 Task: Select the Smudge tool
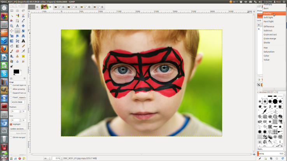[x=23, y=61]
